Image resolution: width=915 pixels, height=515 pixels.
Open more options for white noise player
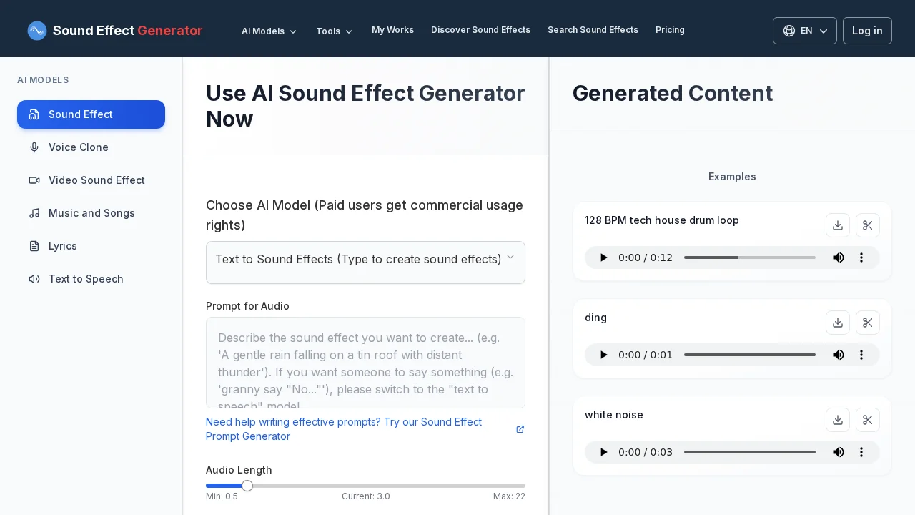[x=861, y=452]
